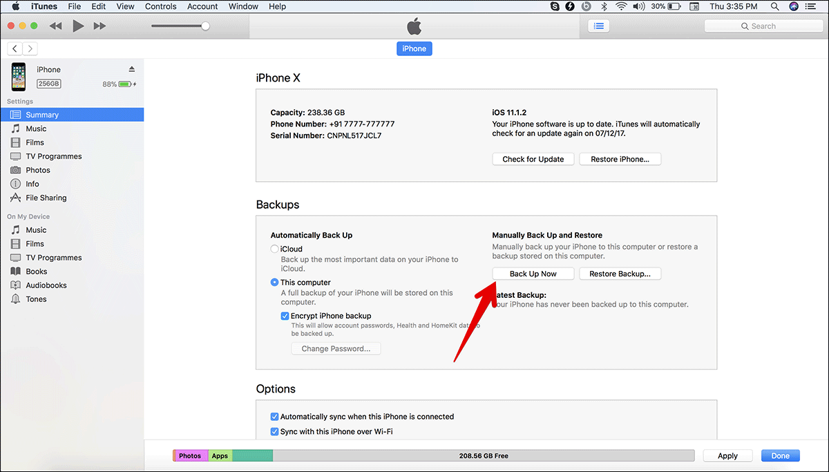Click the Apps segment of storage bar
This screenshot has height=472, width=829.
pos(220,455)
